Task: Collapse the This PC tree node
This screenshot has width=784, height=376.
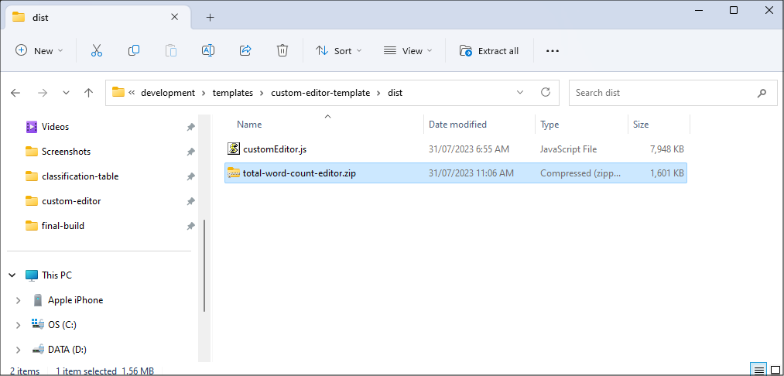Action: (x=12, y=275)
